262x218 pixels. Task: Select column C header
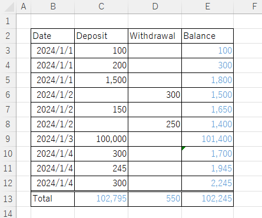101,6
